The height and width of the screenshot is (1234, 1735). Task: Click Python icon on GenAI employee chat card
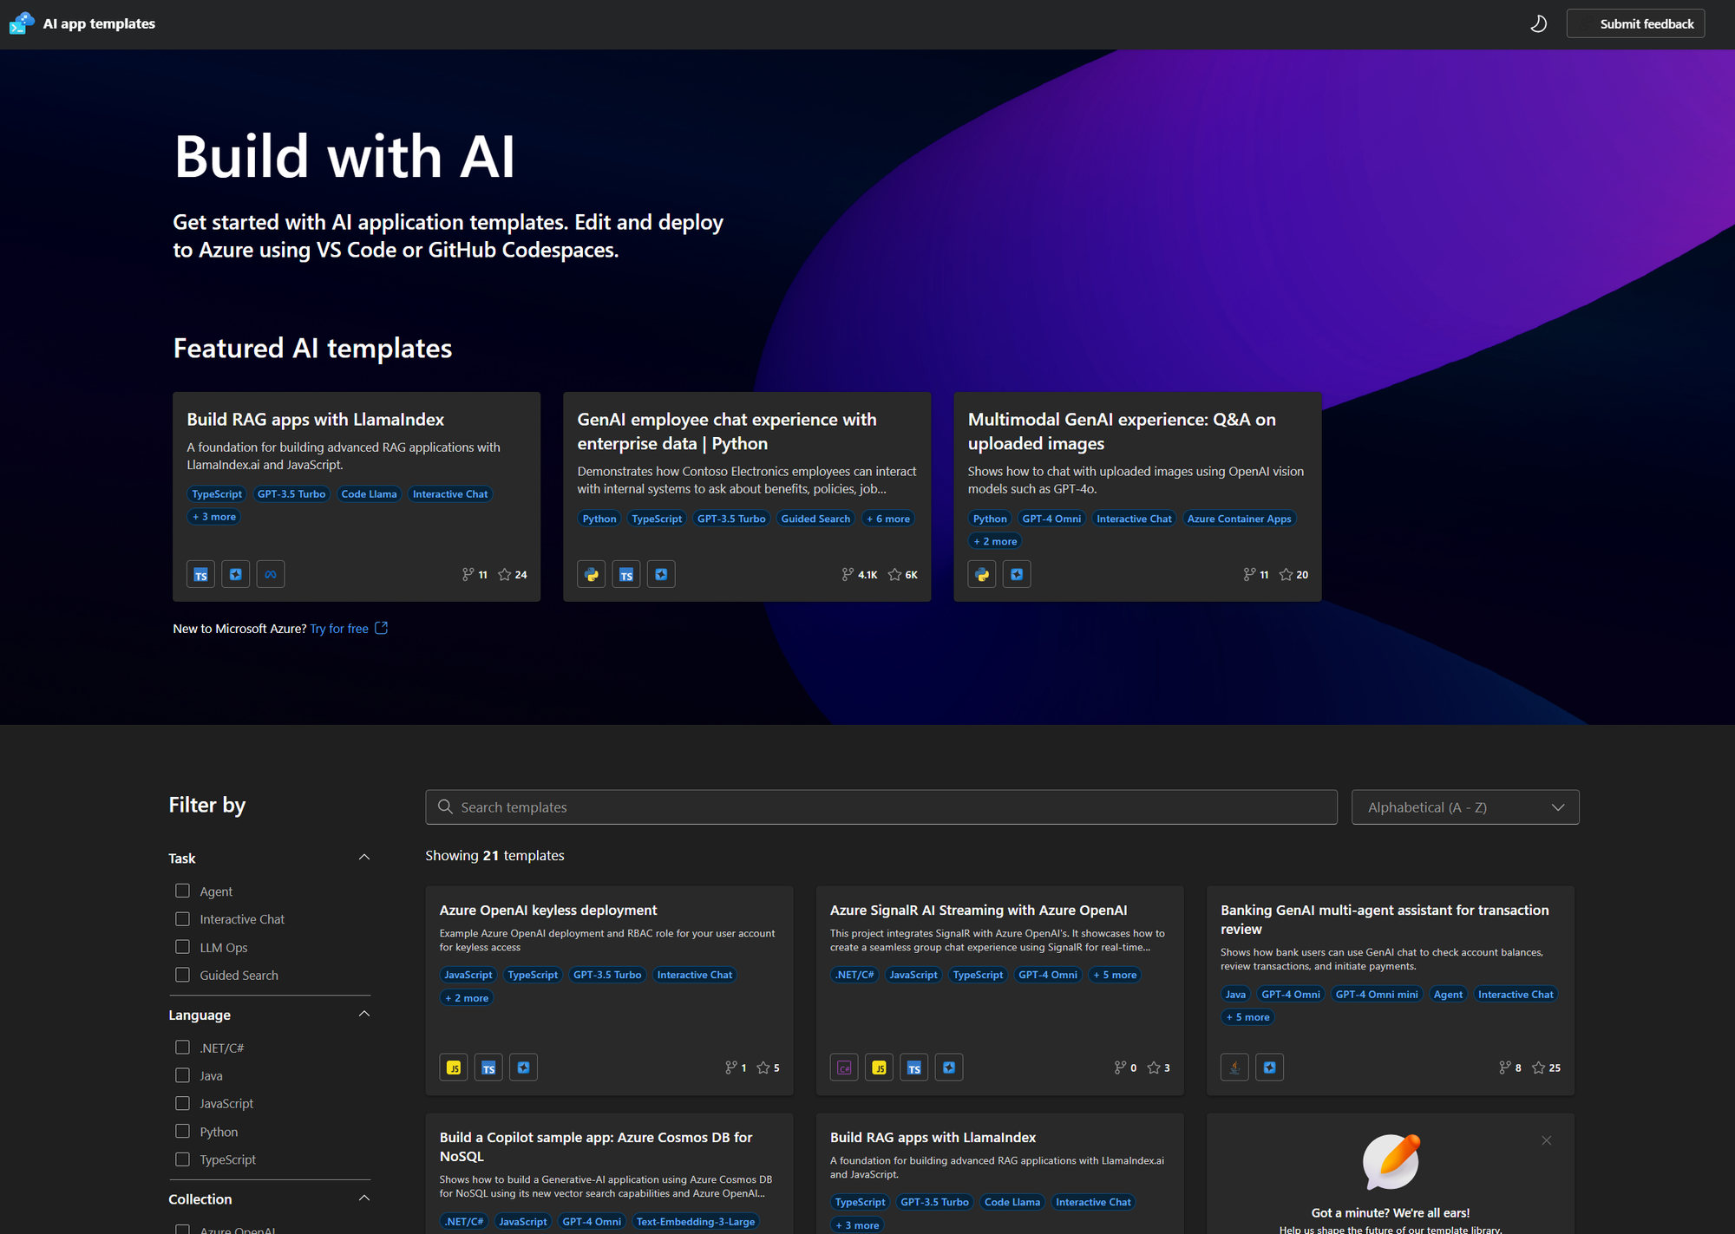coord(592,574)
